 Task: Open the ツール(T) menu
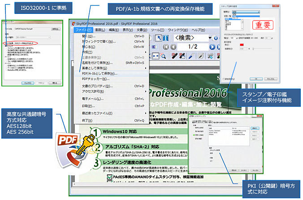pyautogui.click(x=157, y=30)
